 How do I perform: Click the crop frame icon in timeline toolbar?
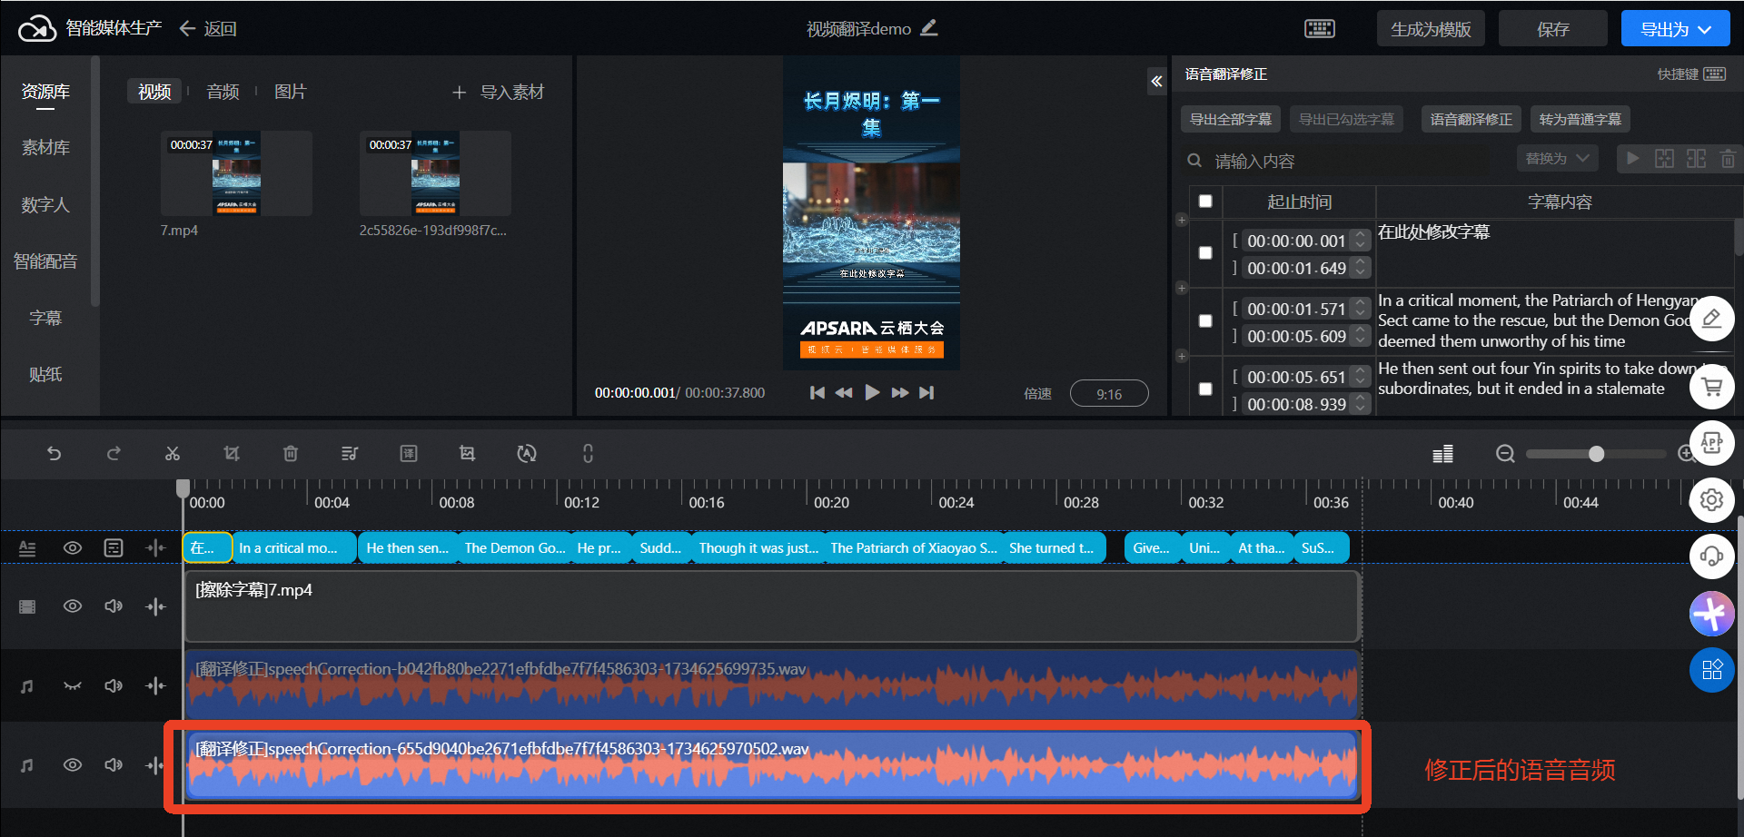point(467,453)
